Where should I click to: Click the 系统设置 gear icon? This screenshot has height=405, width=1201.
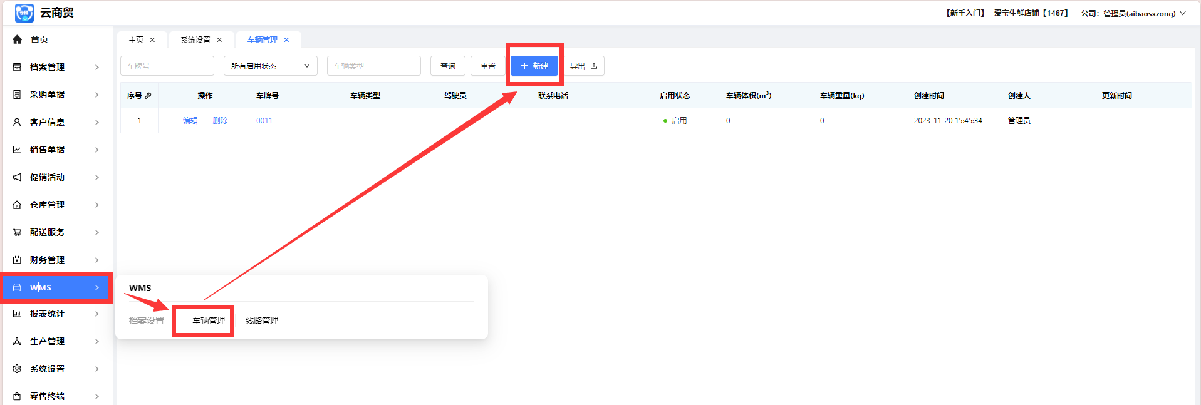tap(17, 369)
